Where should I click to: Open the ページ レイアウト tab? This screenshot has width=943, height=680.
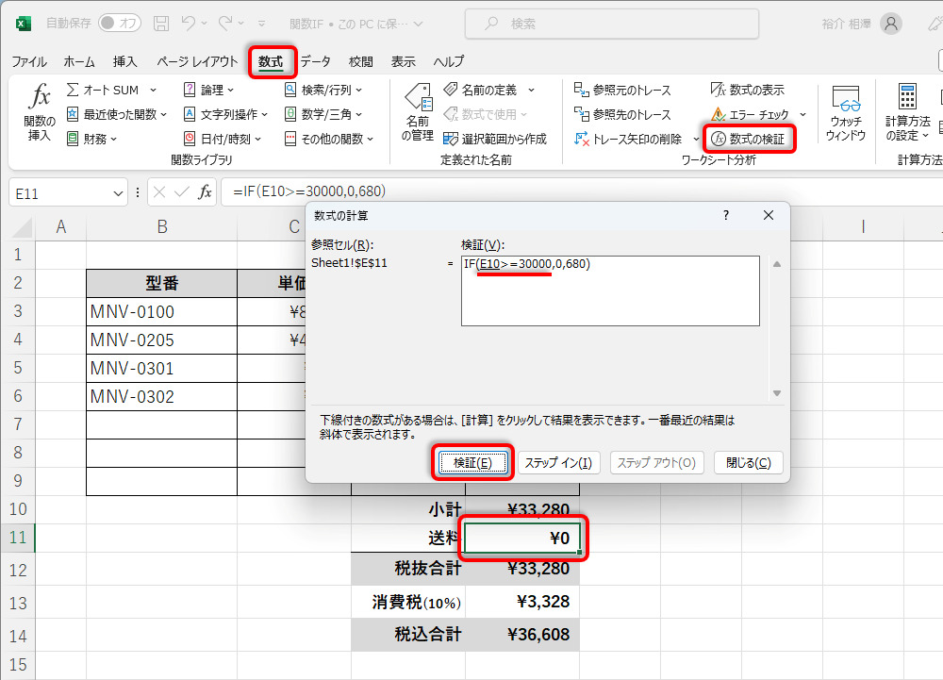pyautogui.click(x=197, y=61)
